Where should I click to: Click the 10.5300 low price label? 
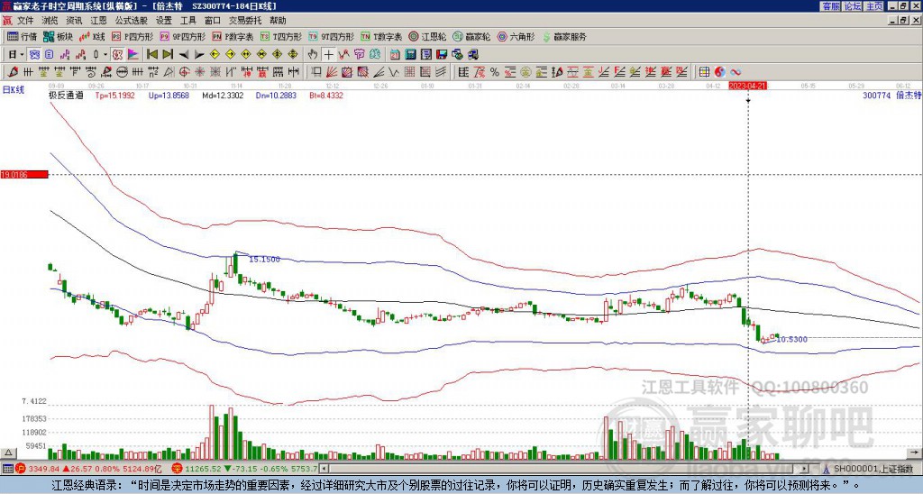(791, 339)
